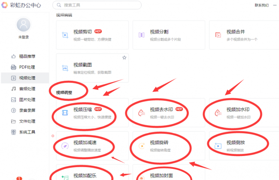Open the 视频加封面 tool card
Viewport: 279px width, 180px height.
[169, 172]
